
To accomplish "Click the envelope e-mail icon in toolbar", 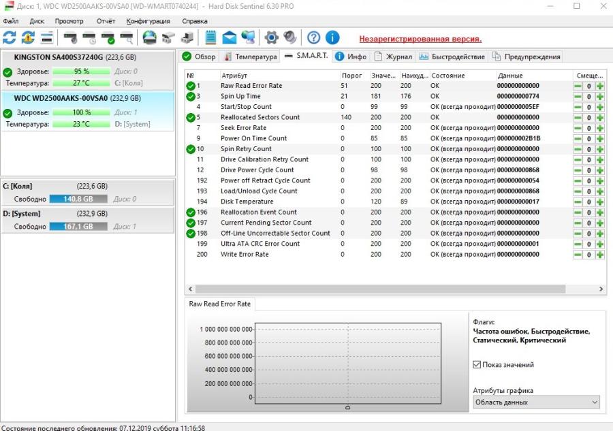I will [x=230, y=37].
